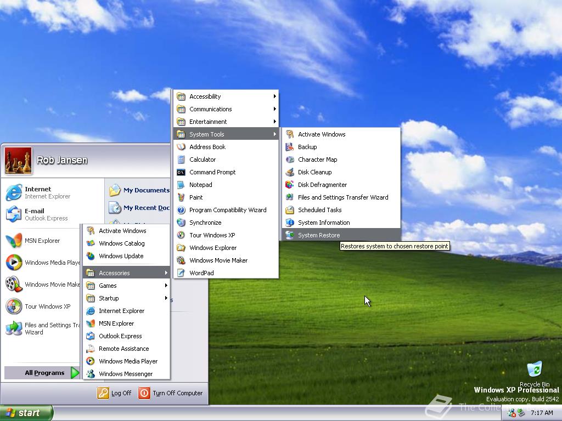The width and height of the screenshot is (562, 421).
Task: Open E-mail Outlook Express pinned item
Action: tap(52, 214)
